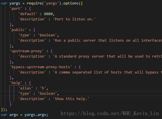Click the 'Port to listen on.' string
Image resolution: width=162 pixels, height=119 pixels.
click(x=74, y=19)
